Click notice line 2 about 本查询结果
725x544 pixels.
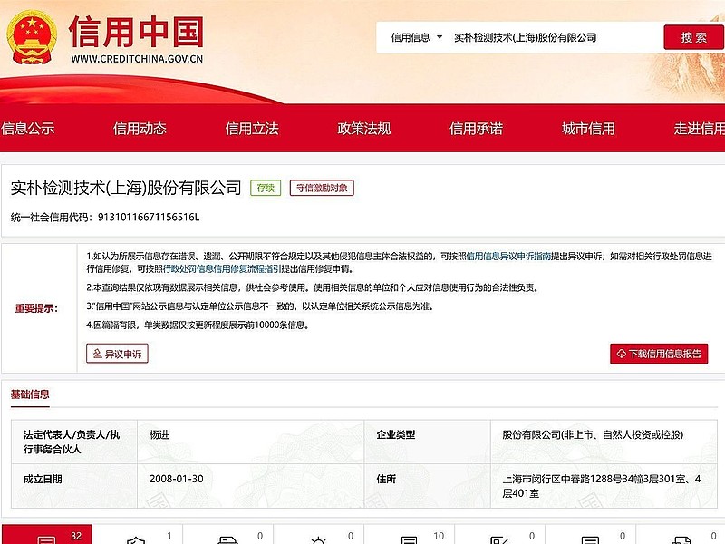click(312, 287)
